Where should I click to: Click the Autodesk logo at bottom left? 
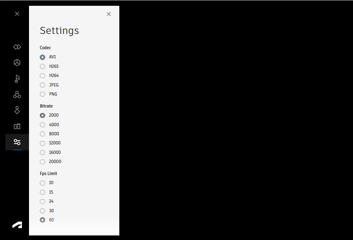click(17, 225)
